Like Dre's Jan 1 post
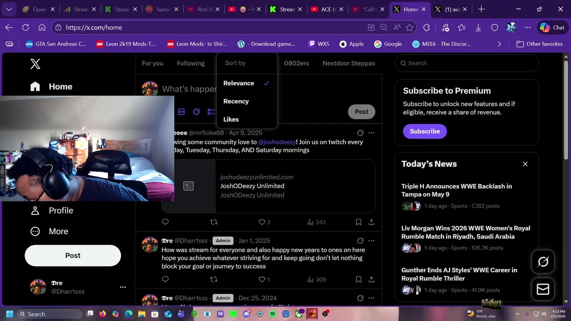The height and width of the screenshot is (321, 571). click(x=264, y=280)
